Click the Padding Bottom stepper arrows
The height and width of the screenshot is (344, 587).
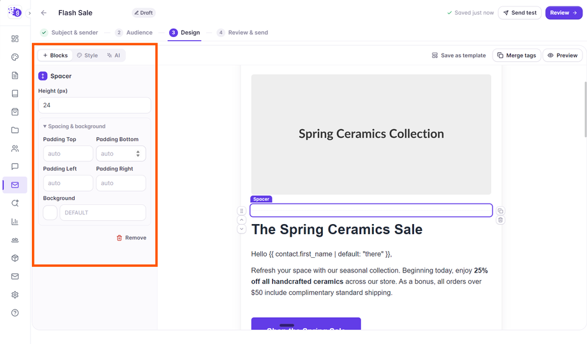[138, 153]
